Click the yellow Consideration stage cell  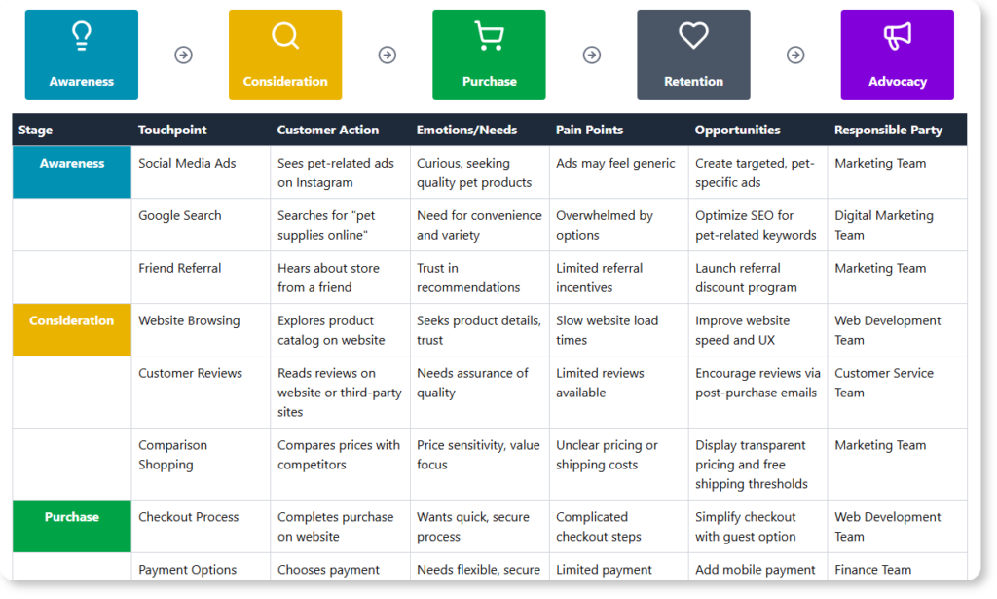tap(72, 329)
